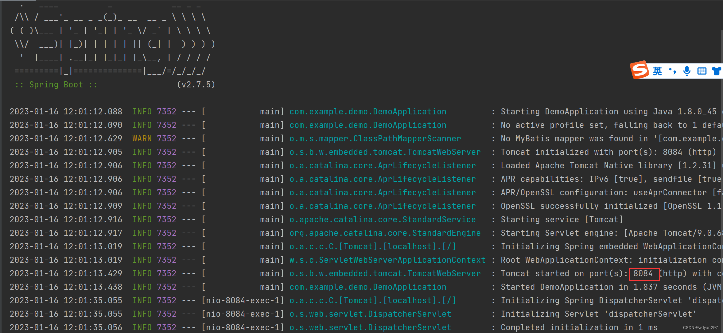Click 'Completed initialization in 1 ms' message

579,327
